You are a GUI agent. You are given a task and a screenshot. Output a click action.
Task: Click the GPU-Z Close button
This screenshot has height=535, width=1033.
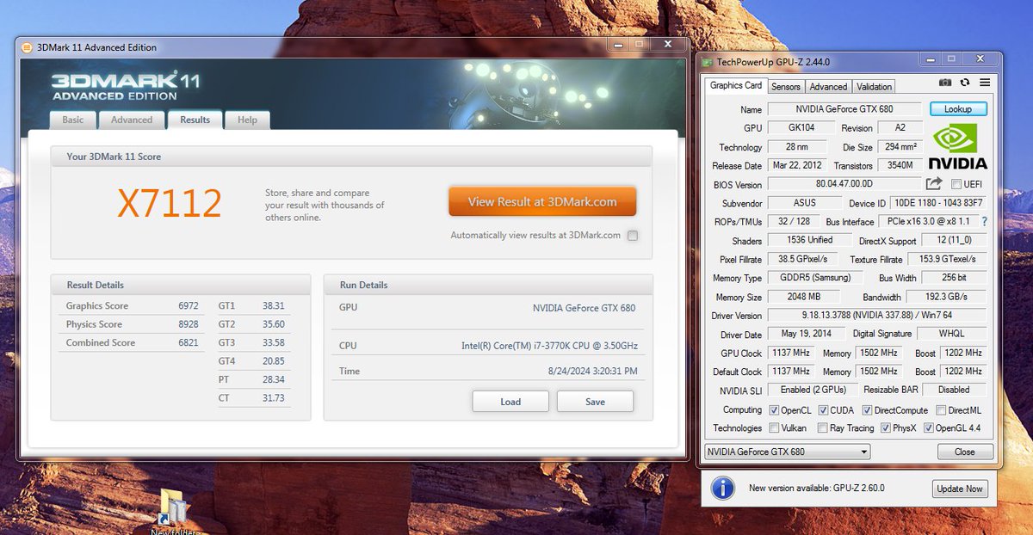click(x=965, y=452)
